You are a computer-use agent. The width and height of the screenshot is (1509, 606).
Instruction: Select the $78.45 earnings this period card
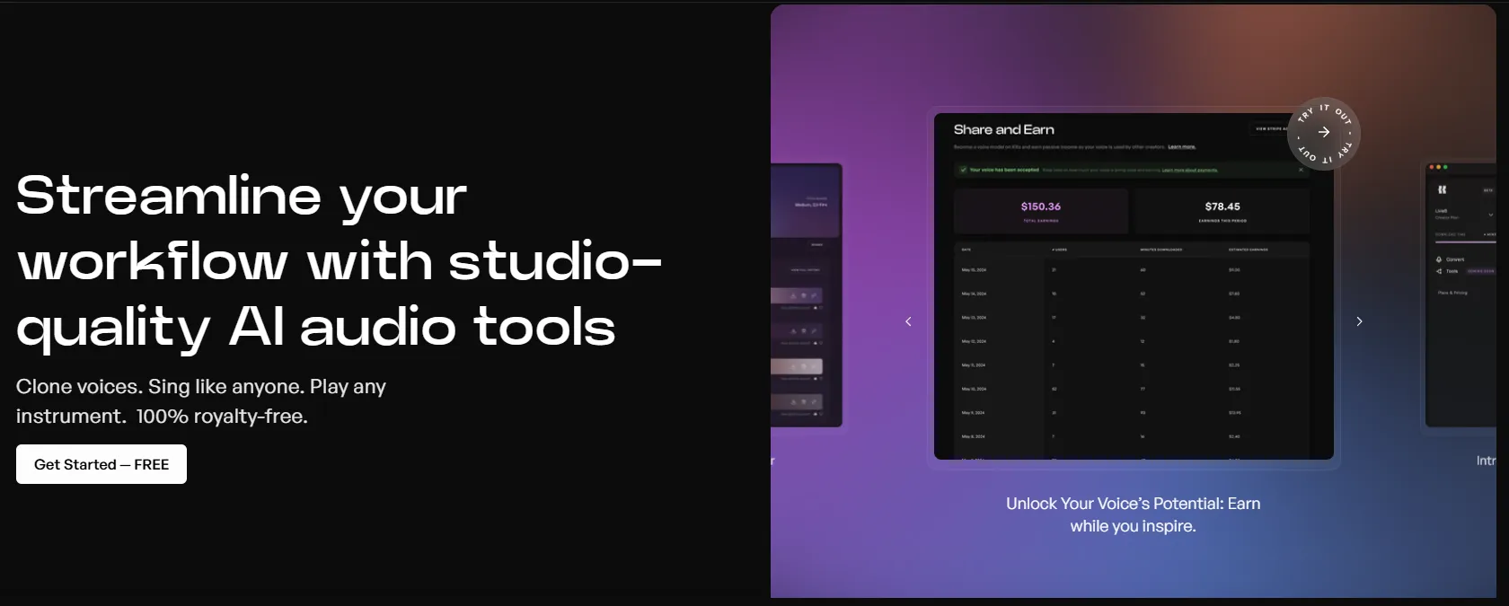1222,211
